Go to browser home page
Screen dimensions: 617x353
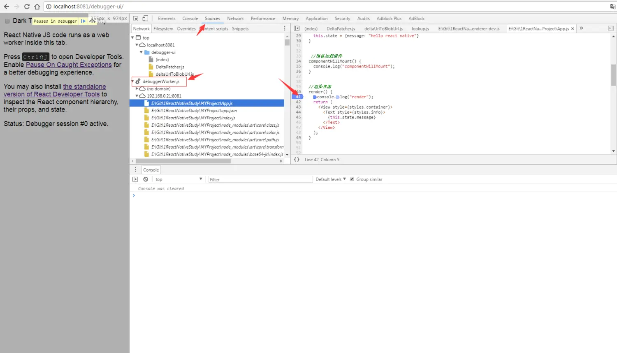pos(37,7)
